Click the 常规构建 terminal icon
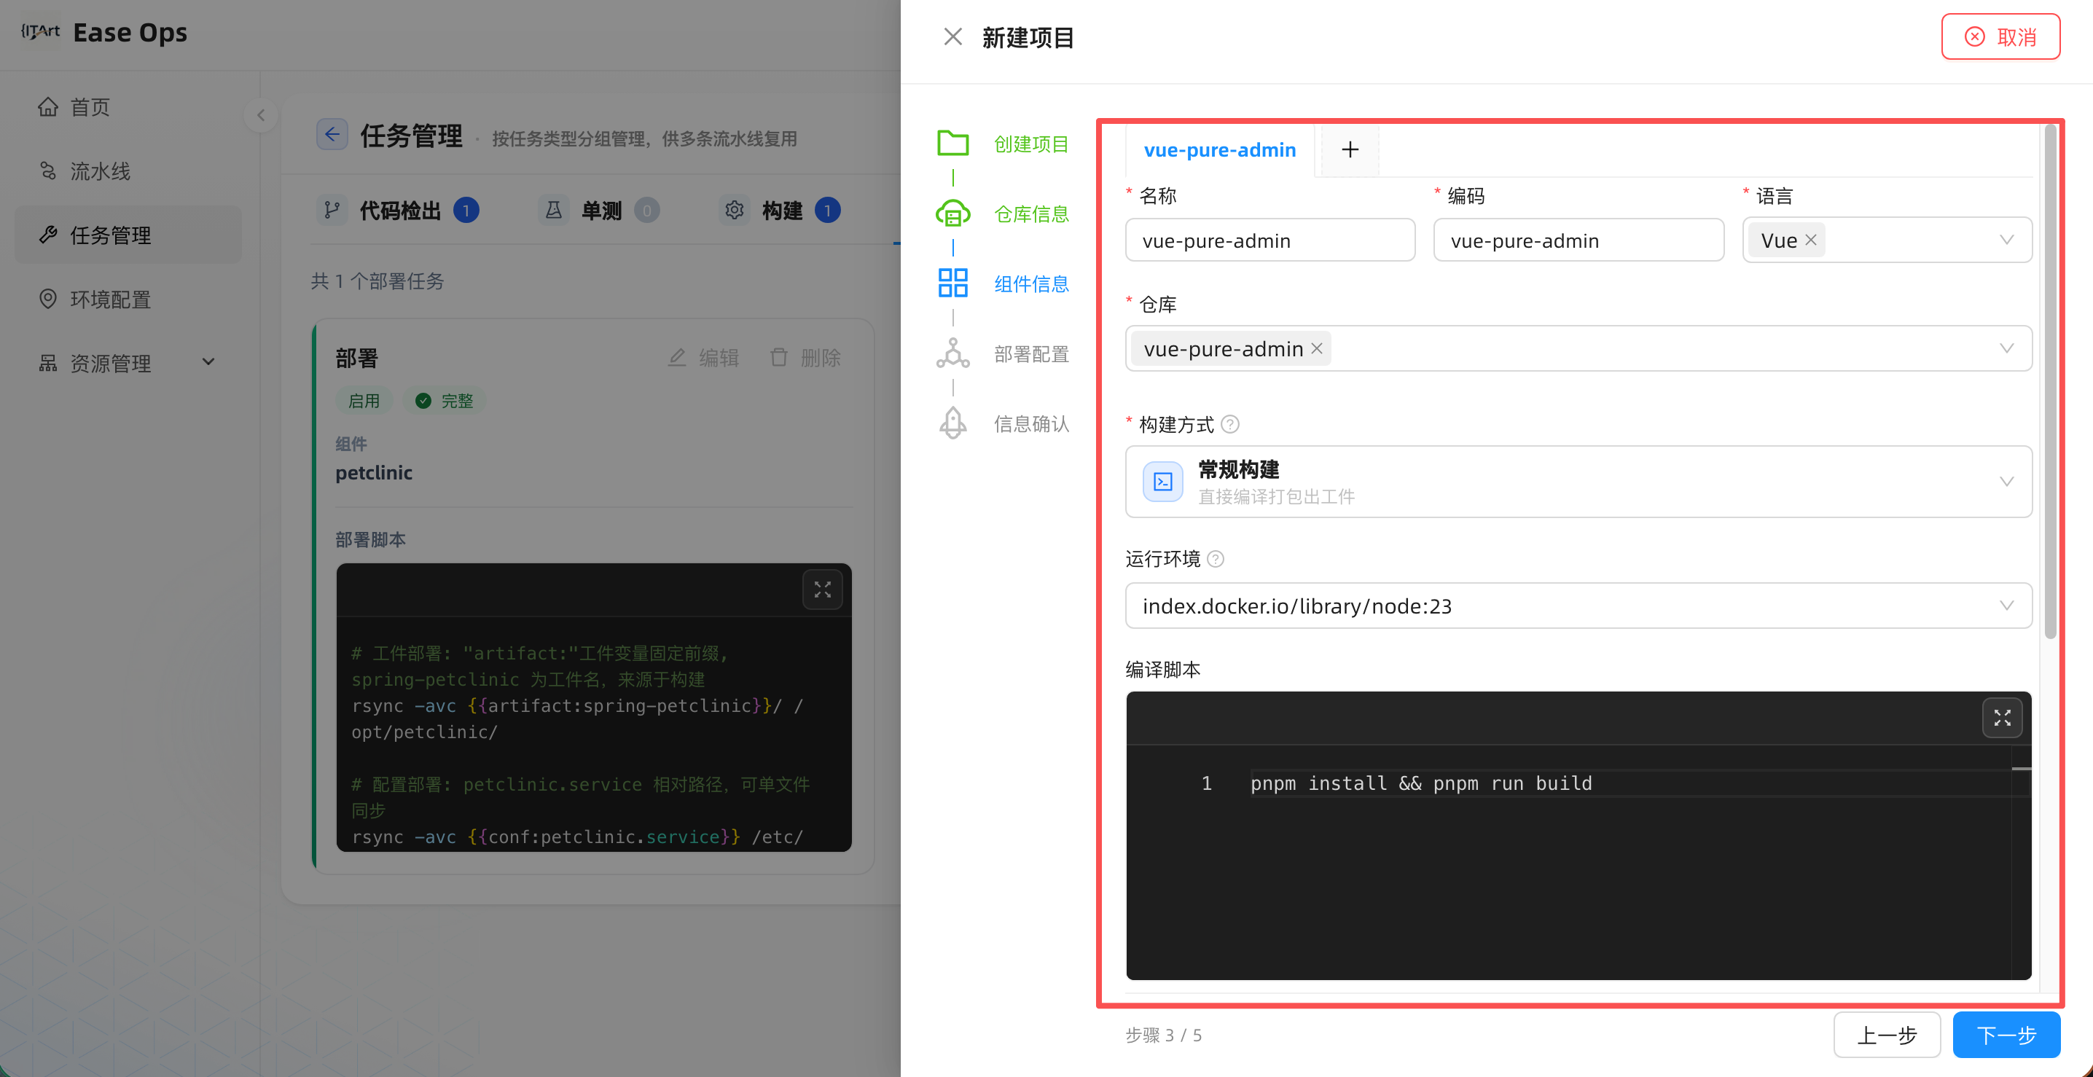 click(x=1162, y=482)
